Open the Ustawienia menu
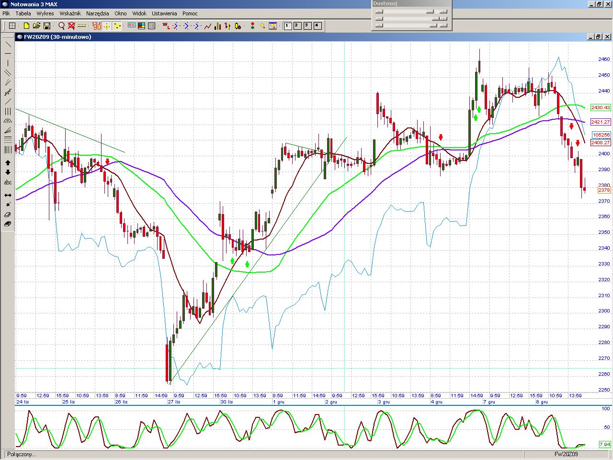613x460 pixels. (x=164, y=13)
